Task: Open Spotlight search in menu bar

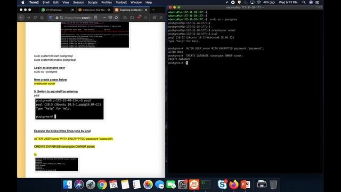Action: click(x=304, y=2)
